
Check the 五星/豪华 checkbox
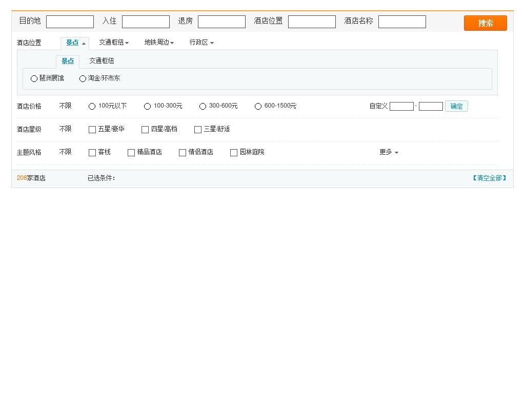[92, 130]
